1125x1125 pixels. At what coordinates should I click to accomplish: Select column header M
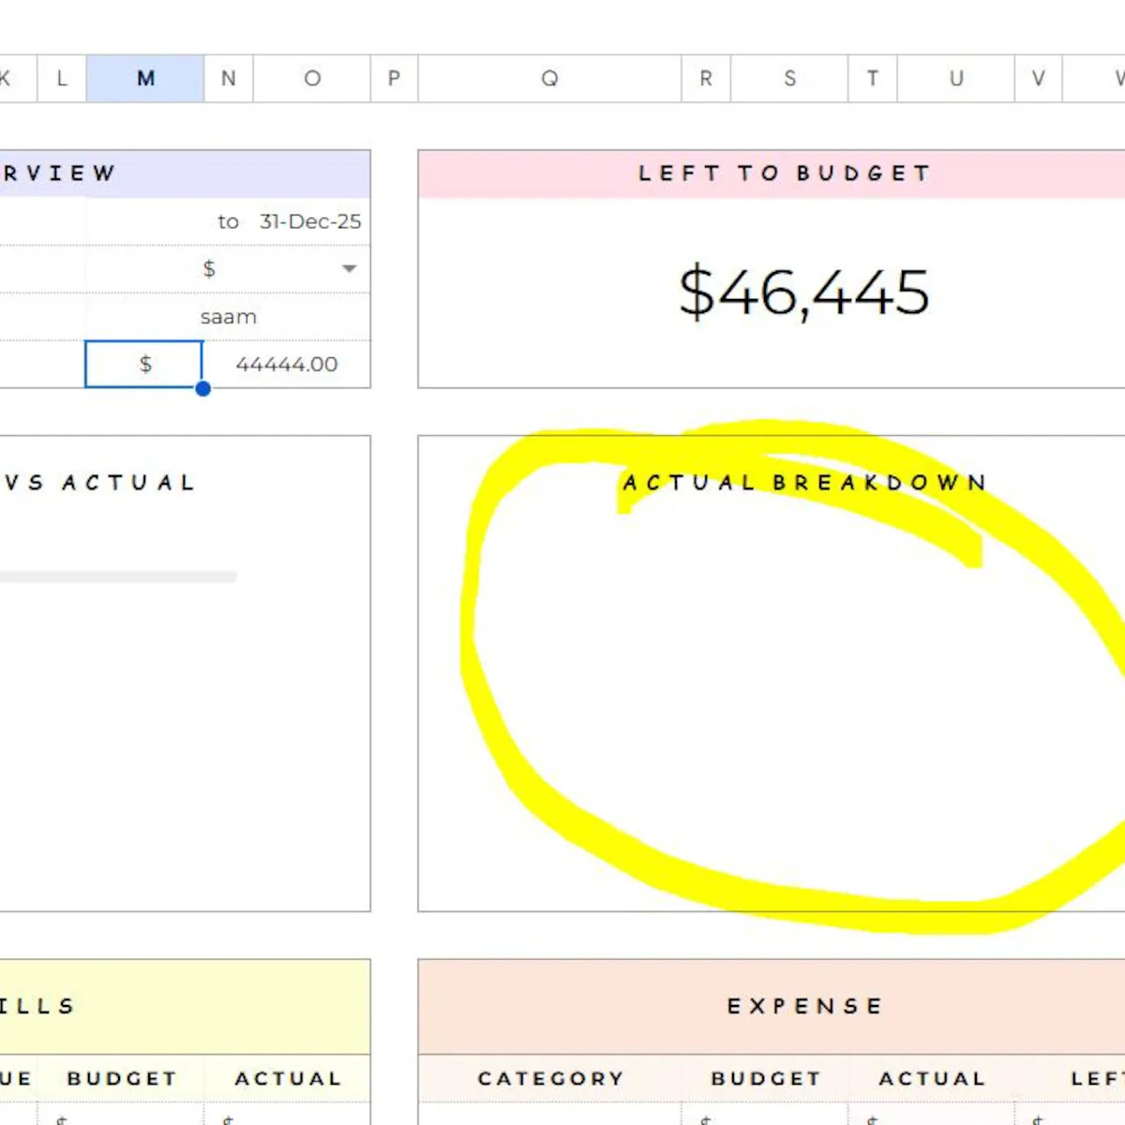[x=145, y=79]
